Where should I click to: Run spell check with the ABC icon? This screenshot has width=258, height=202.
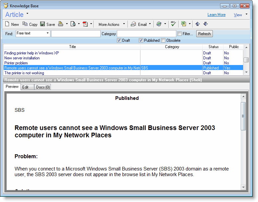click(x=173, y=24)
